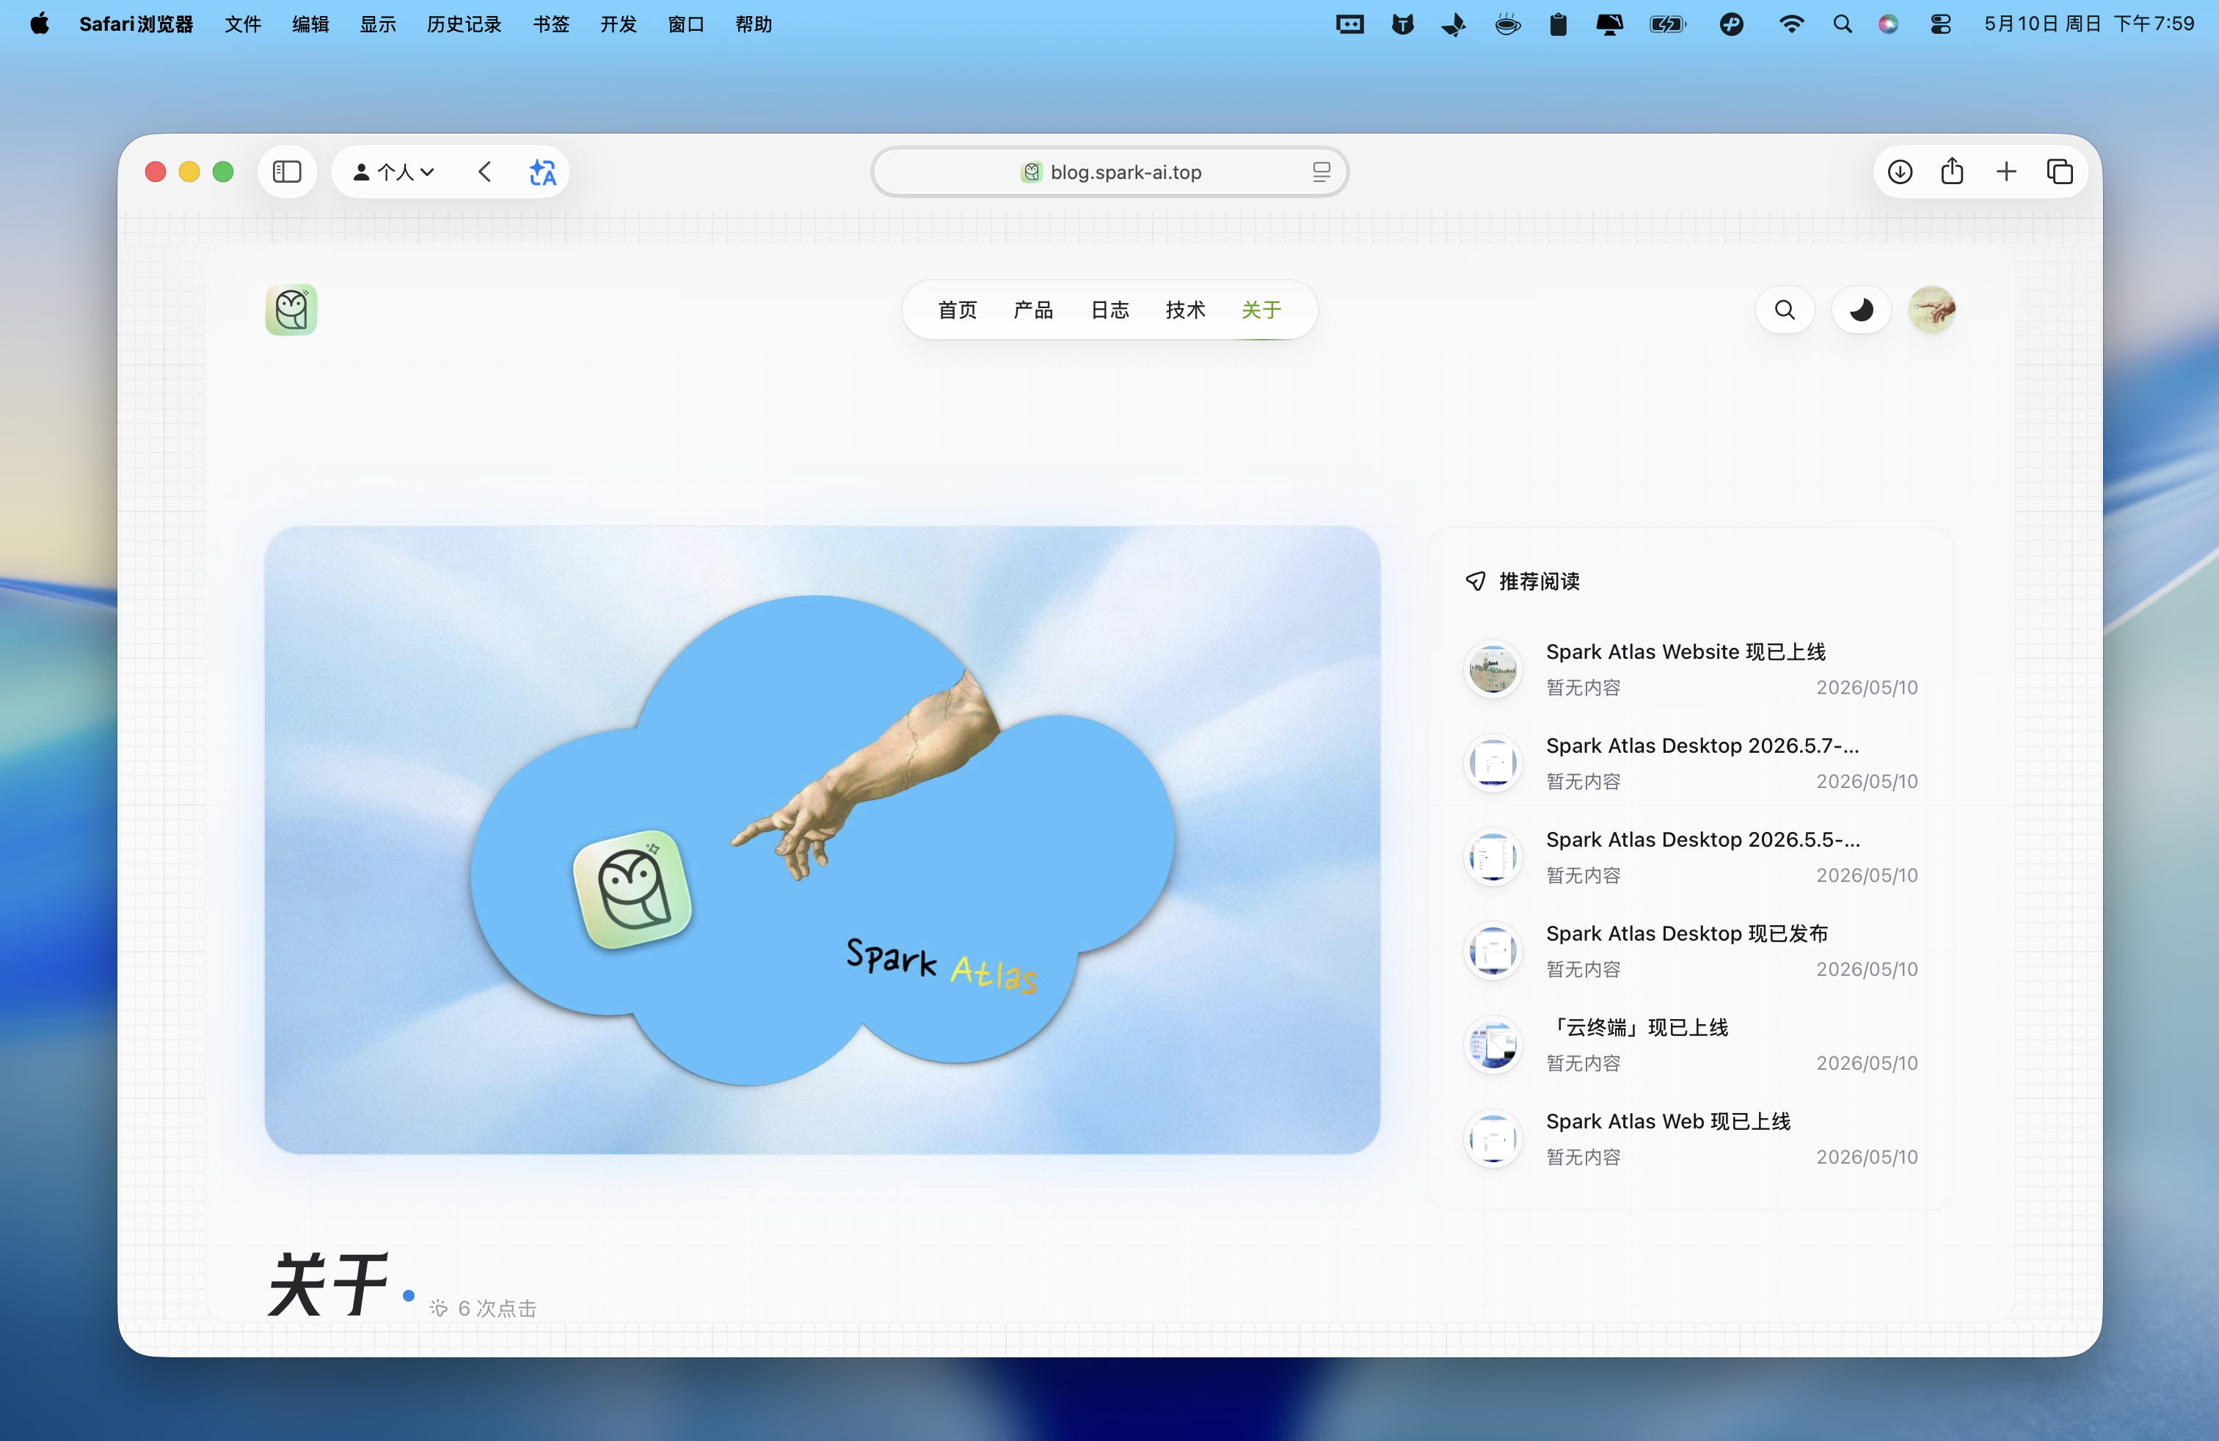Image resolution: width=2219 pixels, height=1441 pixels.
Task: Click the keyboard input menu bar icon
Action: click(1350, 24)
